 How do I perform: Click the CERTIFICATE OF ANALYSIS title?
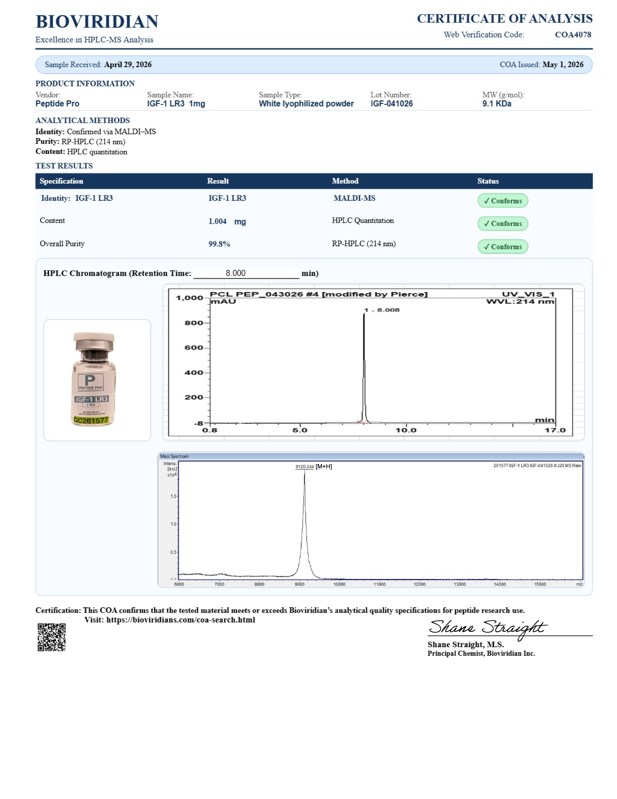coord(504,19)
